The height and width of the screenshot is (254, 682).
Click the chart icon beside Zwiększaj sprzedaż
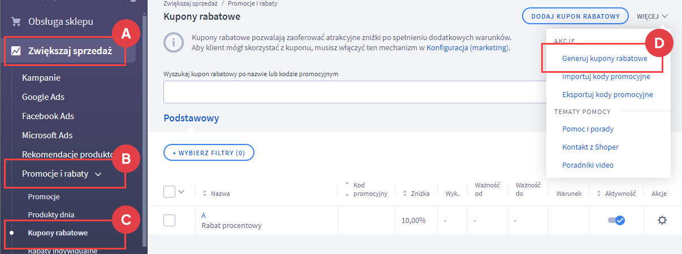[17, 51]
